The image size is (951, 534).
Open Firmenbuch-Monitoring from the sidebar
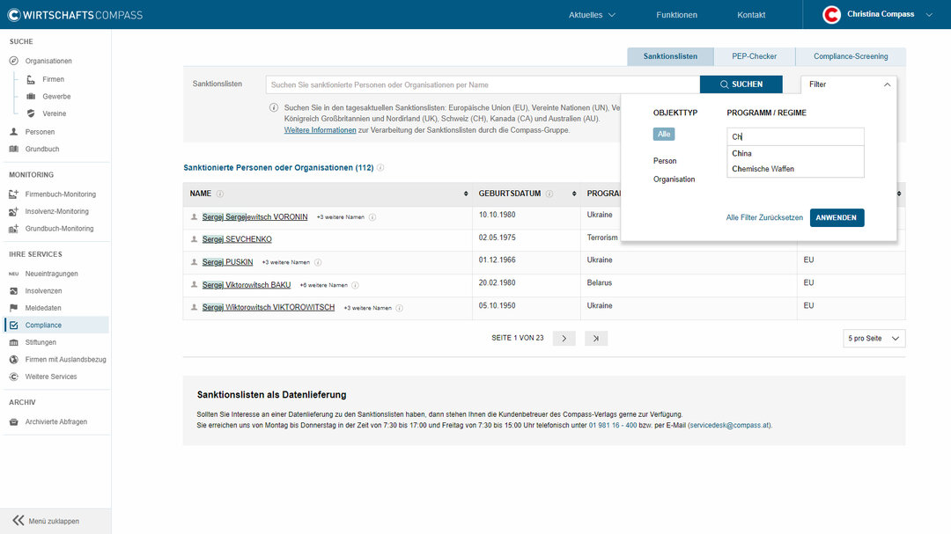tap(60, 194)
